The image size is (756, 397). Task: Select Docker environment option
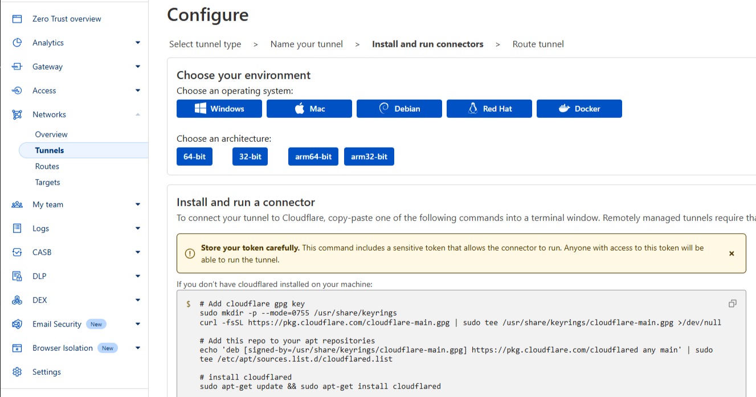(x=579, y=109)
